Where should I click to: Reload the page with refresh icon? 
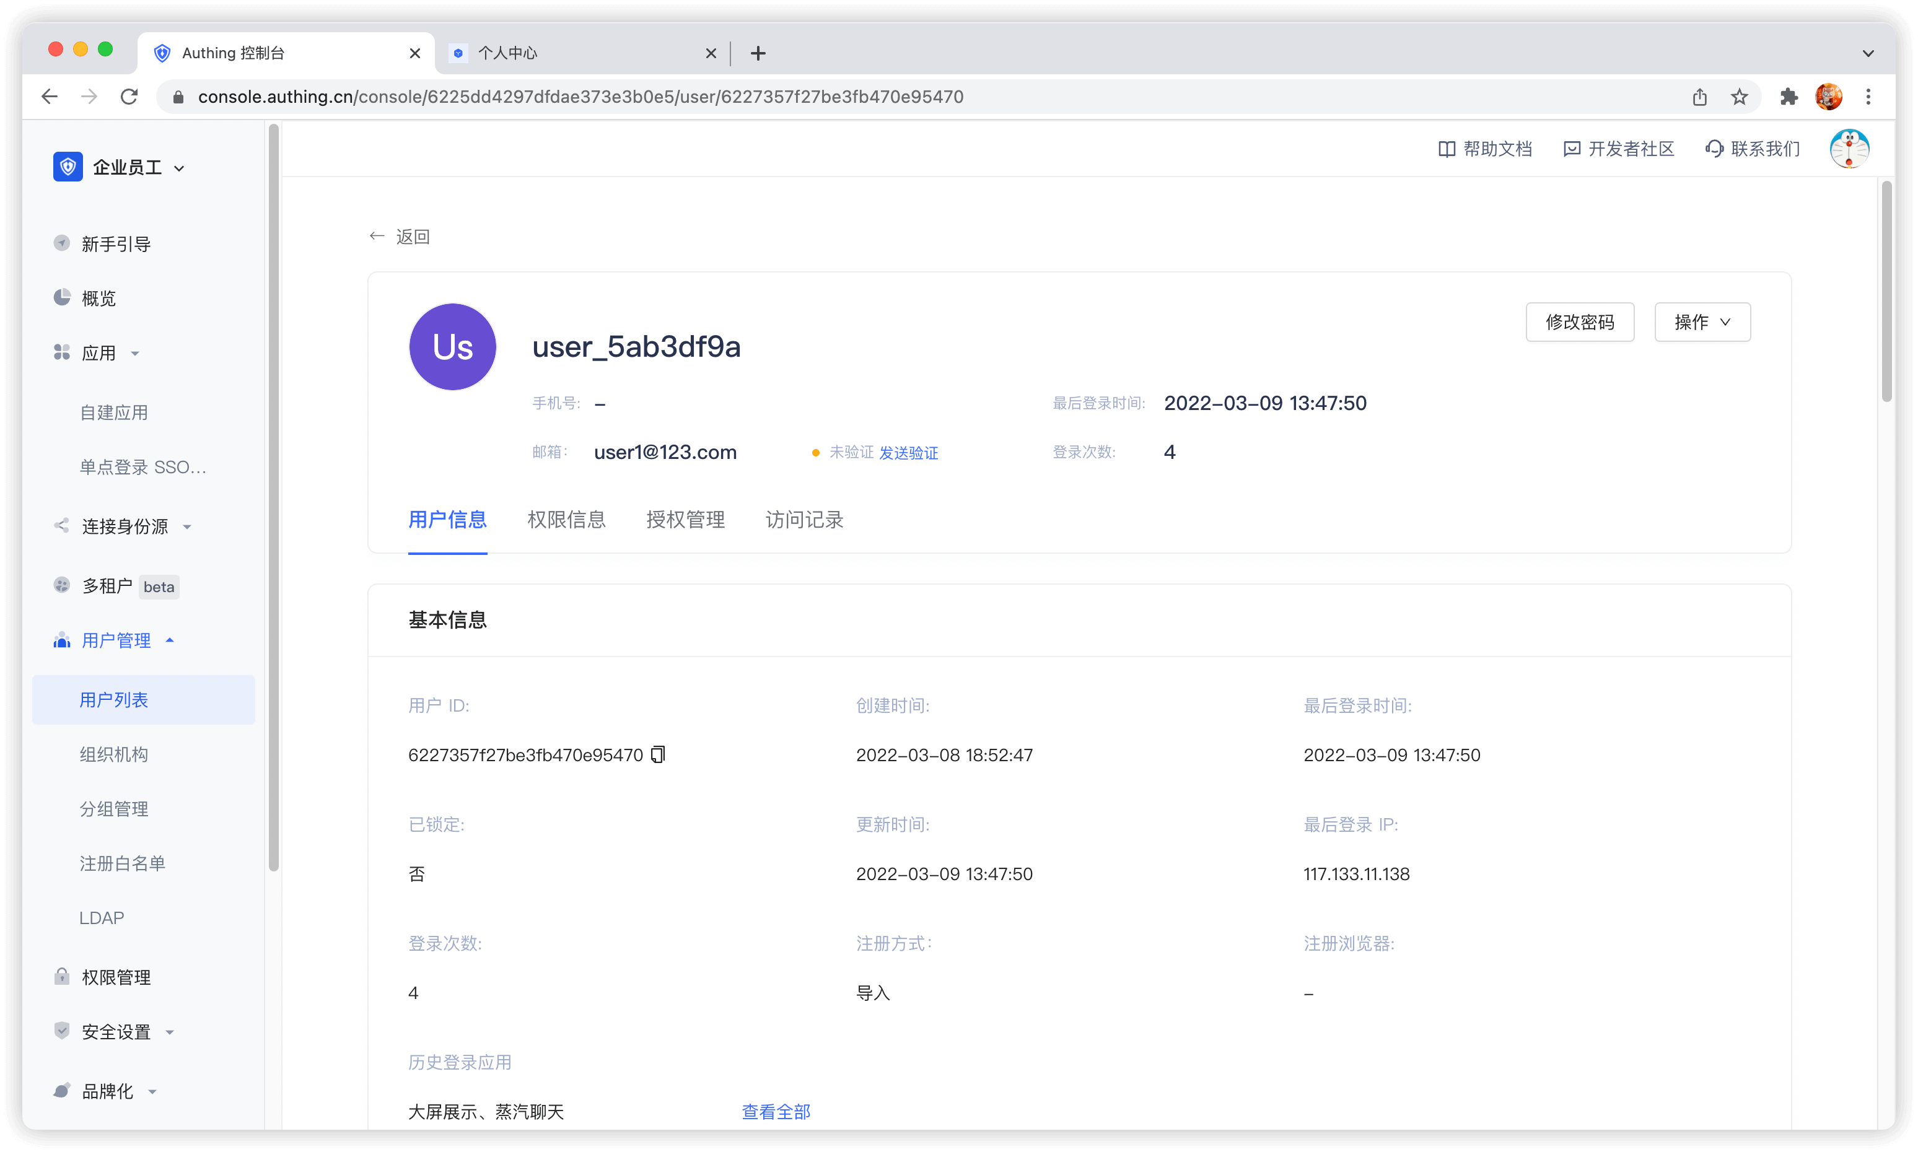tap(129, 97)
